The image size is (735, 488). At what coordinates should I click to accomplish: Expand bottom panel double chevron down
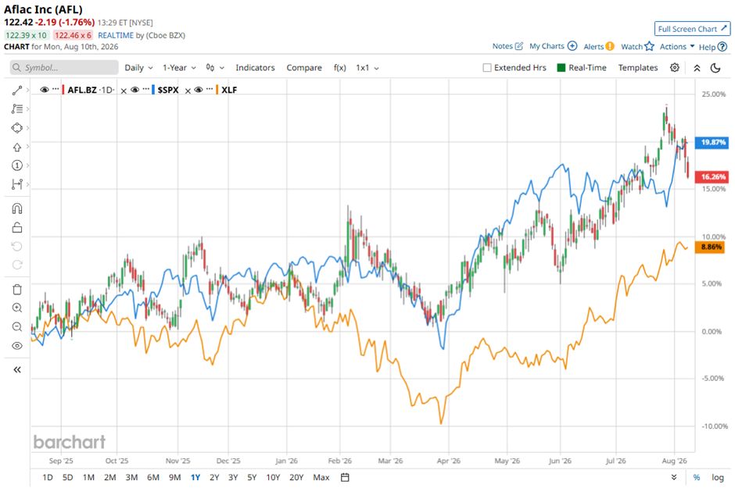pos(673,477)
